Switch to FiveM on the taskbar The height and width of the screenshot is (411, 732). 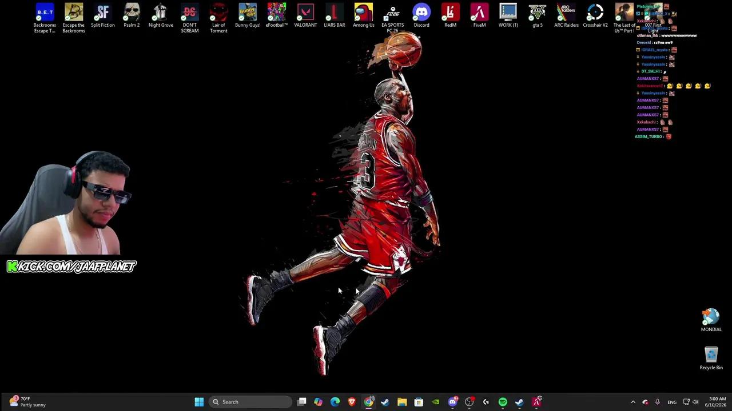click(x=536, y=402)
